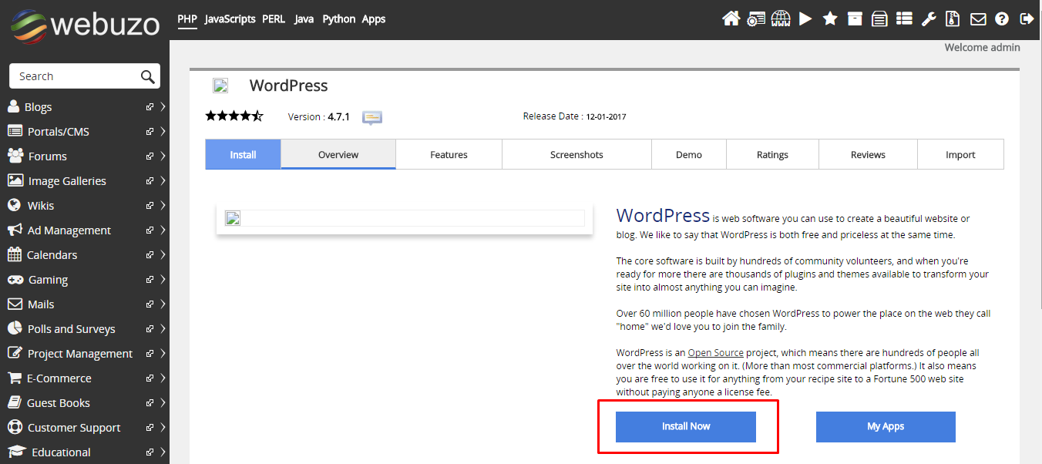
Task: Expand the Forums sidebar entry chevron
Action: (163, 156)
